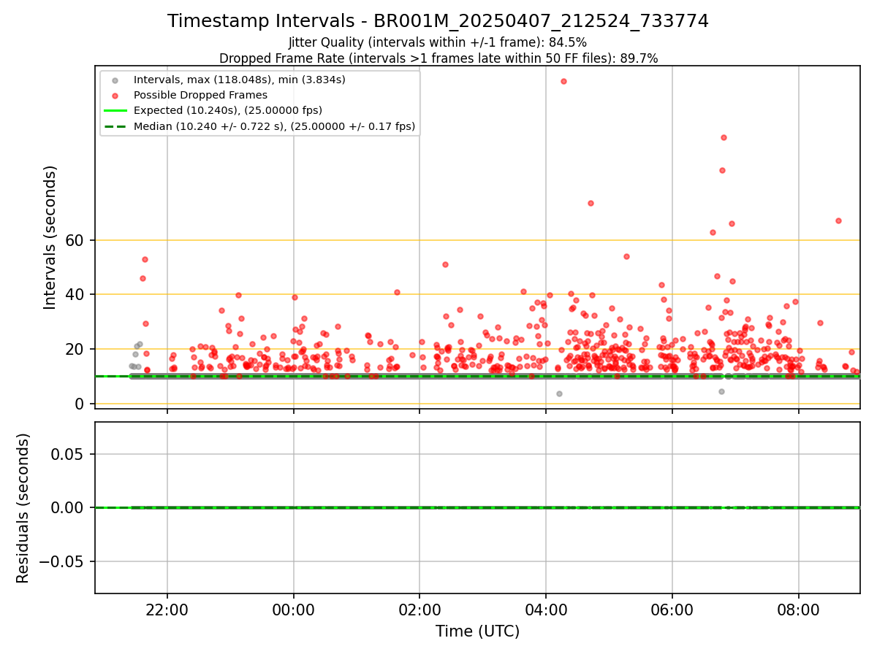Image resolution: width=877 pixels, height=657 pixels.
Task: Select the 'Jitter Quality' 84.5% subtitle line
Action: (438, 42)
